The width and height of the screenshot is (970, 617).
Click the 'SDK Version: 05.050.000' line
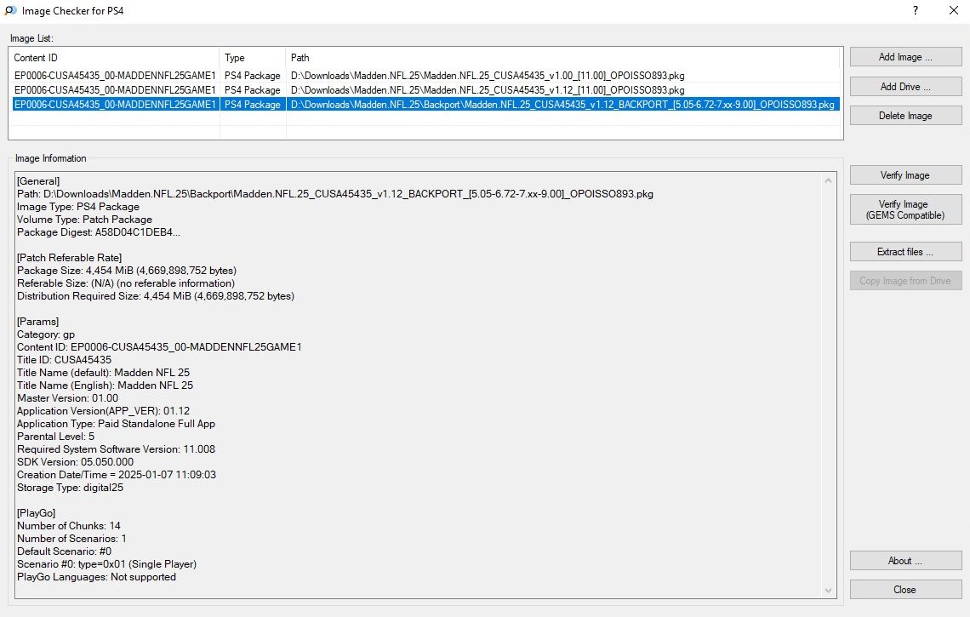coord(76,462)
